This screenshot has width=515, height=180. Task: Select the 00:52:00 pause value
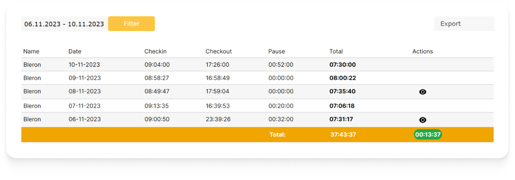(x=281, y=65)
